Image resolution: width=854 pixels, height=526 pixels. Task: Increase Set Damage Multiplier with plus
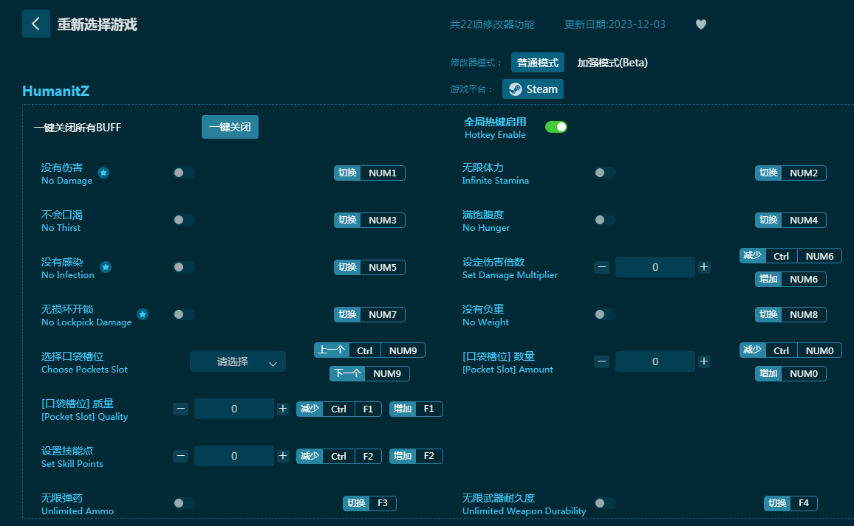click(704, 267)
